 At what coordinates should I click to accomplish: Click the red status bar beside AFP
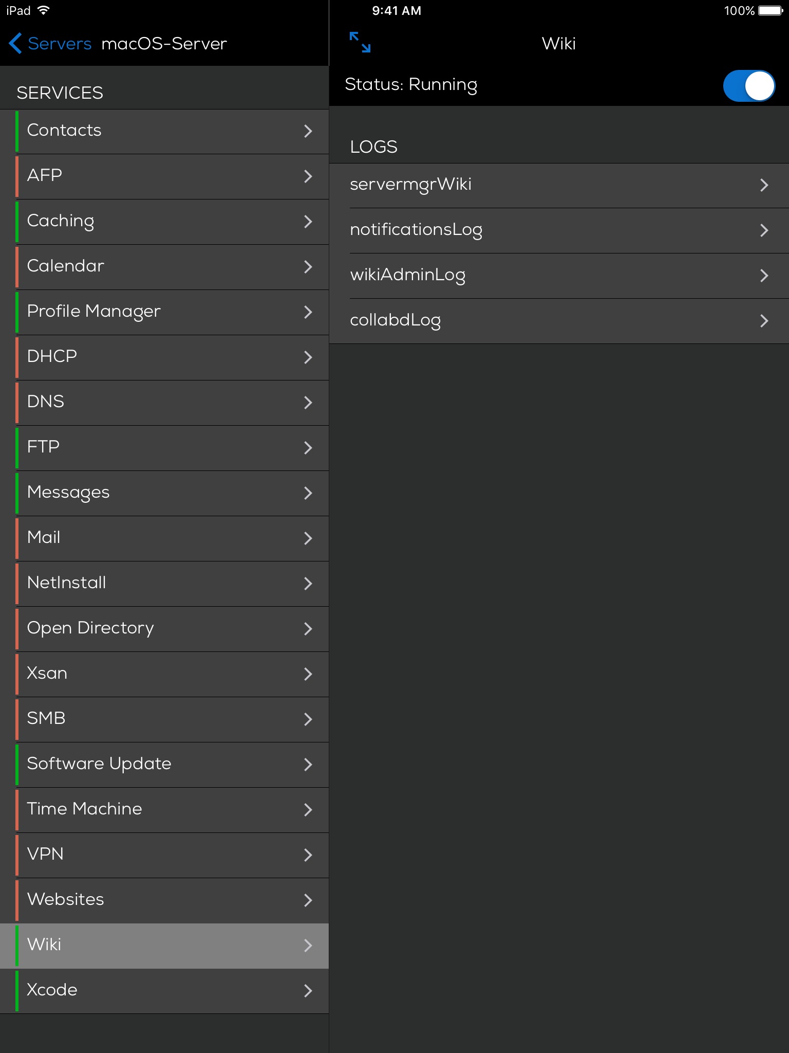[x=17, y=176]
